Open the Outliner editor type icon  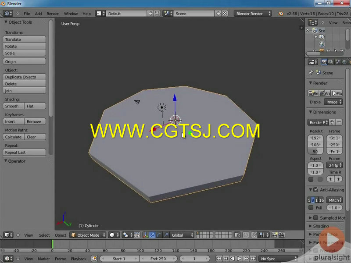point(313,22)
